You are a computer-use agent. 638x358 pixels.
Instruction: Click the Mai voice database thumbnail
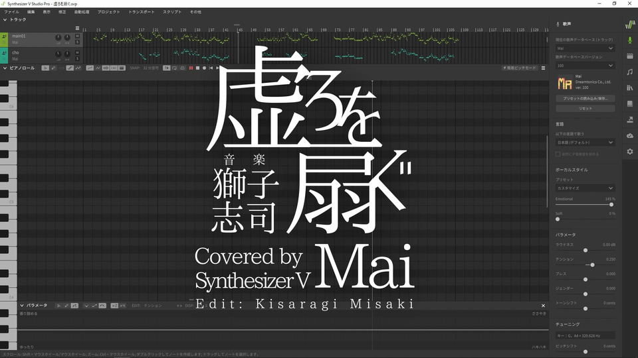[564, 84]
